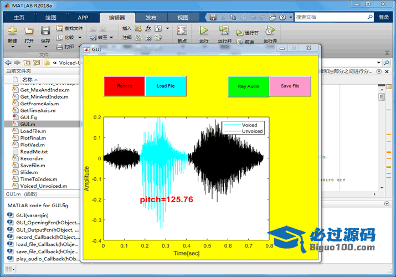Click the browse for folder icon
This screenshot has height=277, width=396.
37,63
